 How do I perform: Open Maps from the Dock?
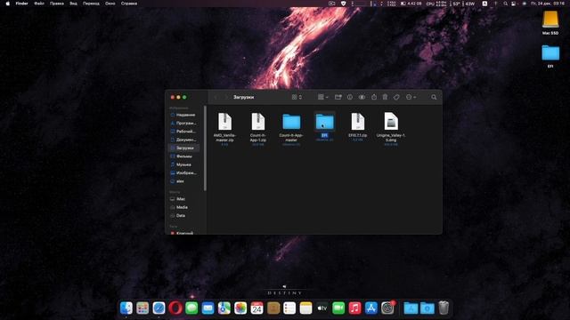click(x=224, y=308)
